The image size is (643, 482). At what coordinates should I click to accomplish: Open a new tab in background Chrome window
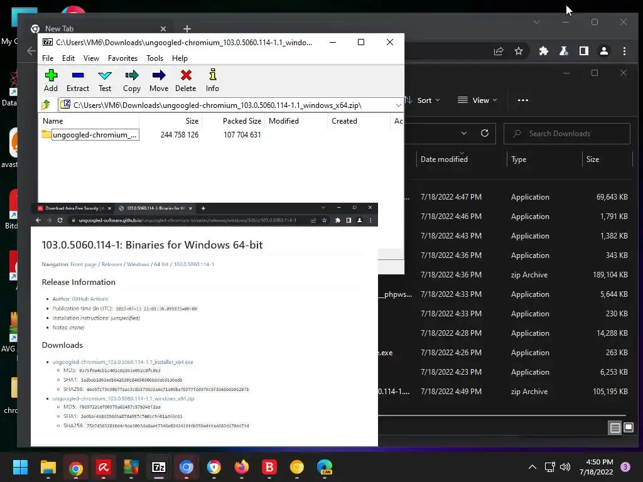187,29
